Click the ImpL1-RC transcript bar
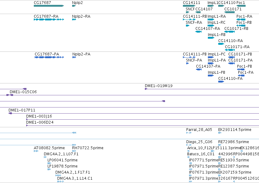 [211, 26]
